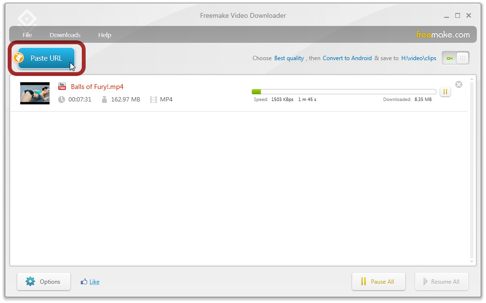Remove Balls of Fury from the list

click(x=459, y=84)
